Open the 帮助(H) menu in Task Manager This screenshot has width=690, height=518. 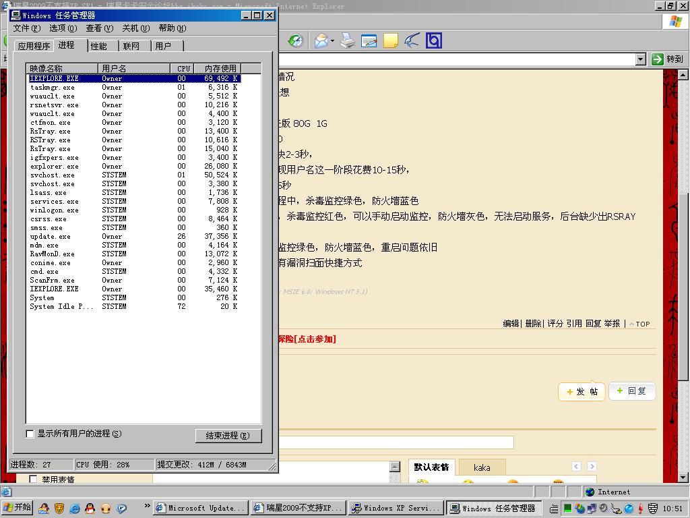coord(172,28)
